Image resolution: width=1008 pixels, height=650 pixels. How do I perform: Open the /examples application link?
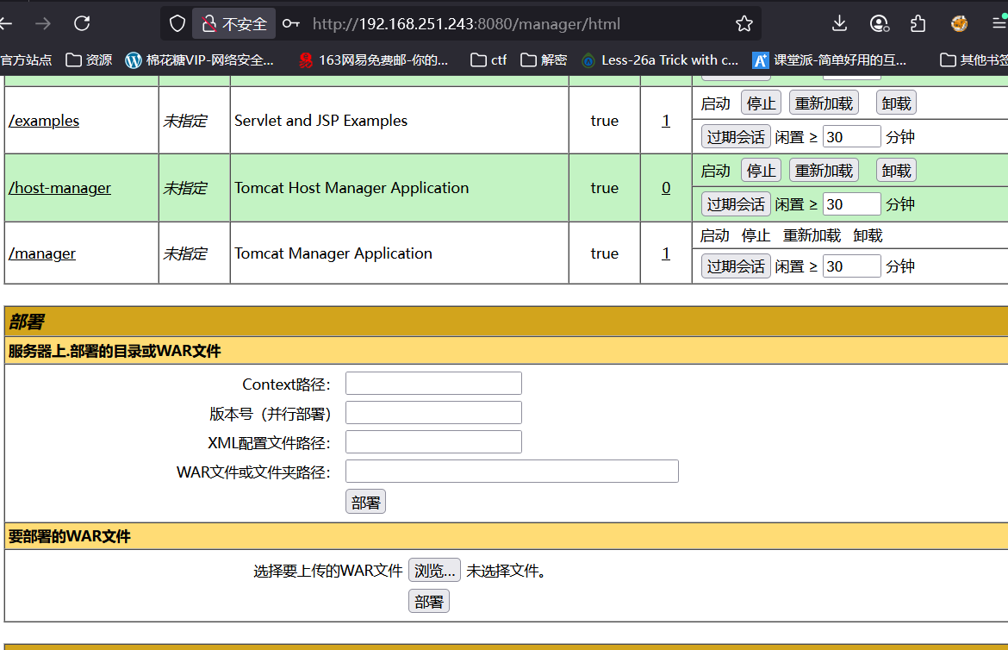(x=44, y=121)
